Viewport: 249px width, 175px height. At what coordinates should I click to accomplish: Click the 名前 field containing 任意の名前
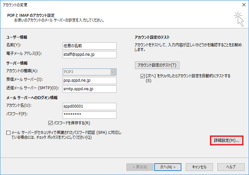point(89,45)
